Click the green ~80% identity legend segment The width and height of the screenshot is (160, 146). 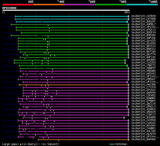pyautogui.click(x=111, y=4)
